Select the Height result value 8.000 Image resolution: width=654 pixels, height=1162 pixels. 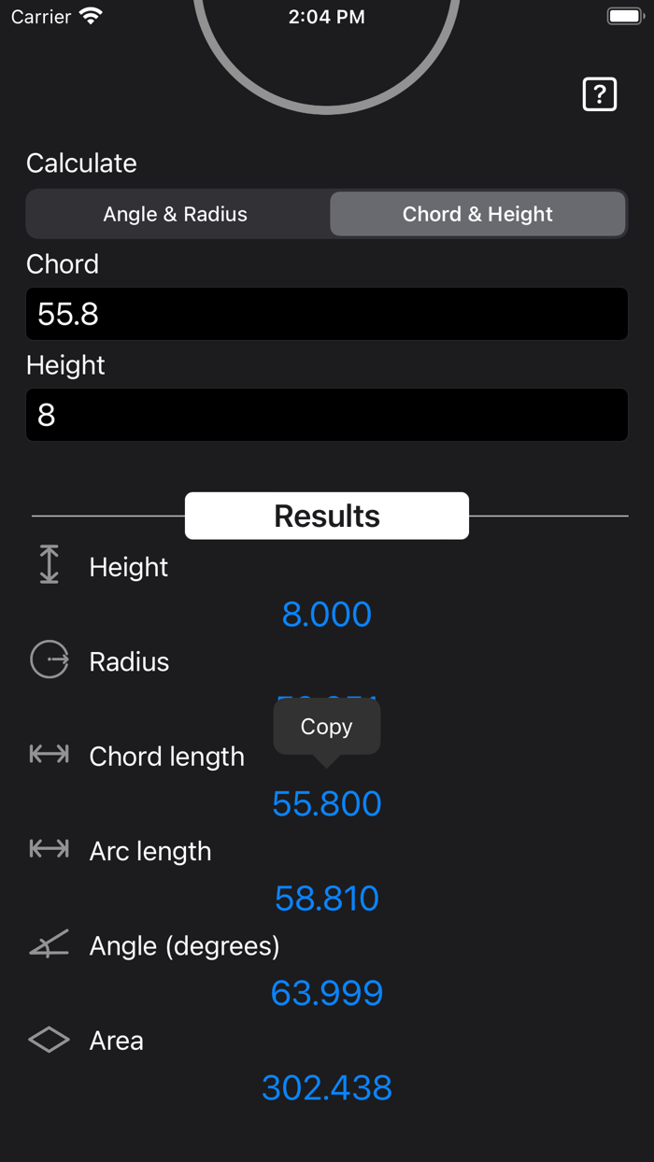pos(326,614)
